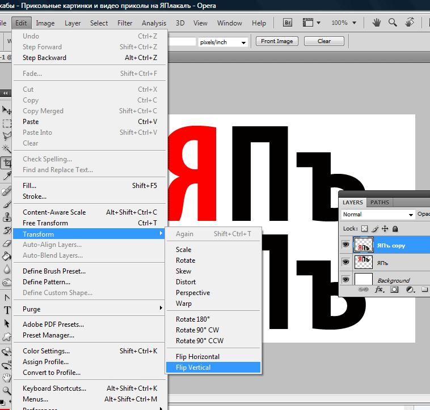Select the Rotate View tool icon
Screen dimensions: 430x410
tap(410, 23)
